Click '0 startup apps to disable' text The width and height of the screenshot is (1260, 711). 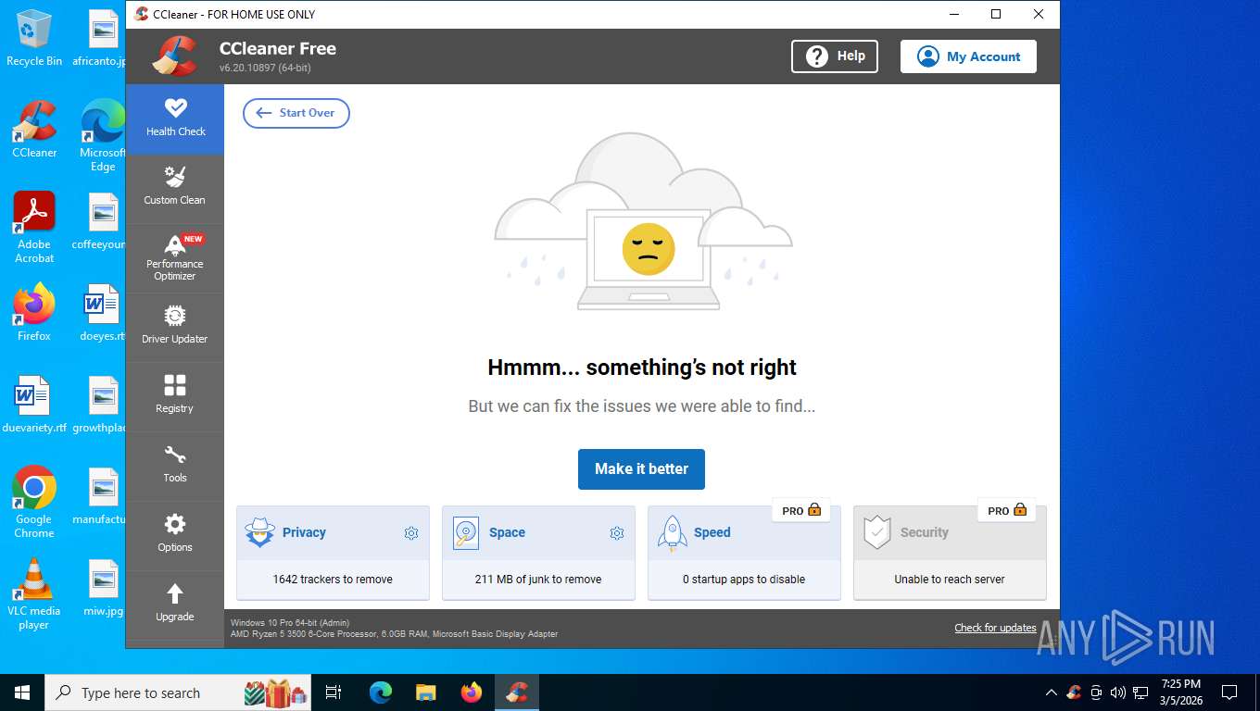point(744,580)
